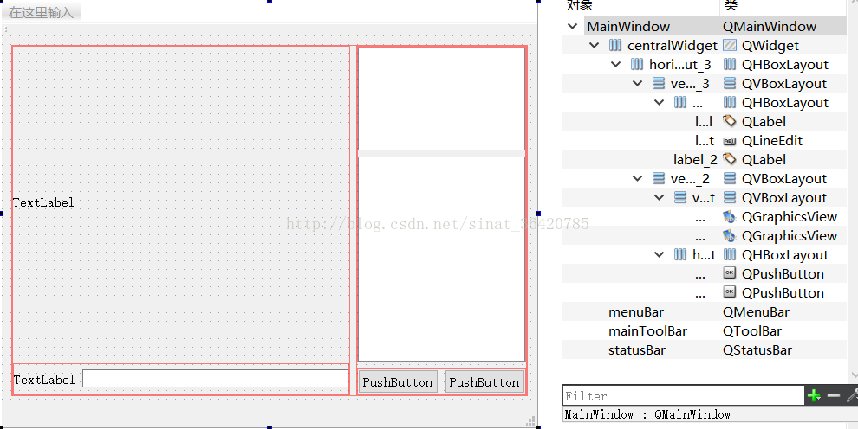858x429 pixels.
Task: Click the gray minus remove-property icon
Action: tap(834, 396)
